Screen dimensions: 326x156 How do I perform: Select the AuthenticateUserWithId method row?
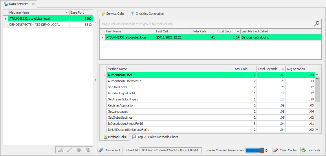[208, 81]
